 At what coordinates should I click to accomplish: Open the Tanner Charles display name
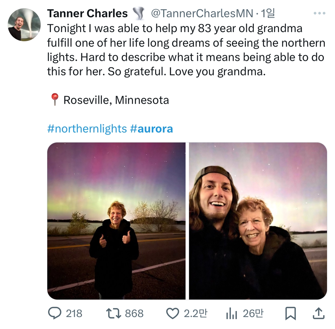tap(87, 13)
